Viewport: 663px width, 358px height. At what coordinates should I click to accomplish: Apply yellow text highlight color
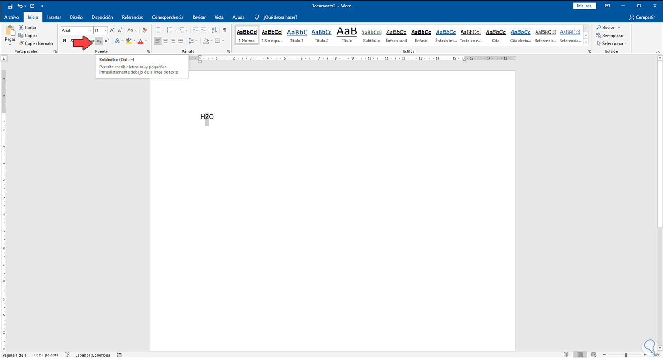pos(129,41)
